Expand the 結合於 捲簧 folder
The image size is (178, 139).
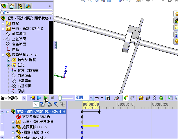[x=8, y=60]
